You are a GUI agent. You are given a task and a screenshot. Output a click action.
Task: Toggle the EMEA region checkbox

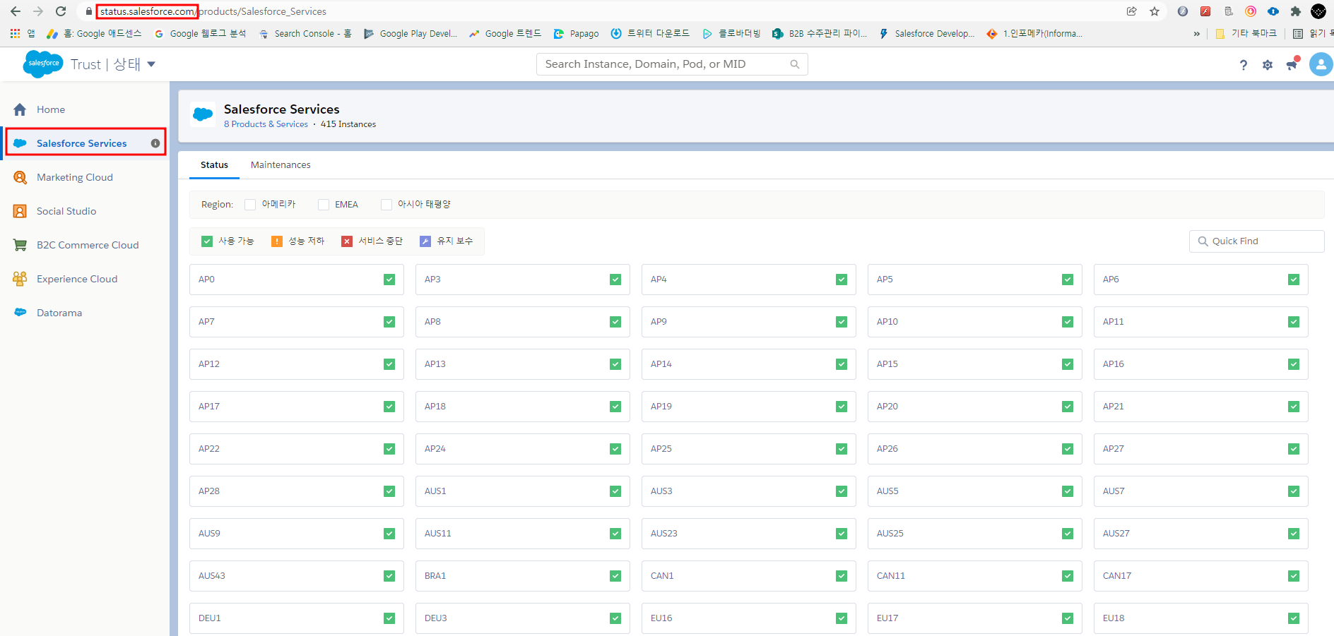tap(324, 205)
